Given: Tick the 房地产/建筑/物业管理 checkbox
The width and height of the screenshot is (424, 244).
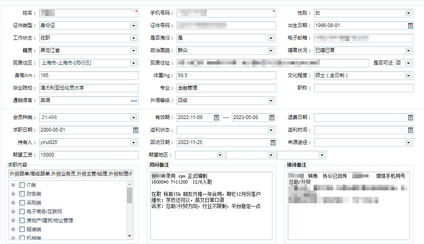Looking at the screenshot, I should click(22, 221).
